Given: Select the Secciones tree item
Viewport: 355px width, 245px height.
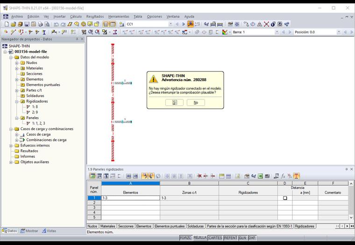Looking at the screenshot, I should (x=34, y=74).
